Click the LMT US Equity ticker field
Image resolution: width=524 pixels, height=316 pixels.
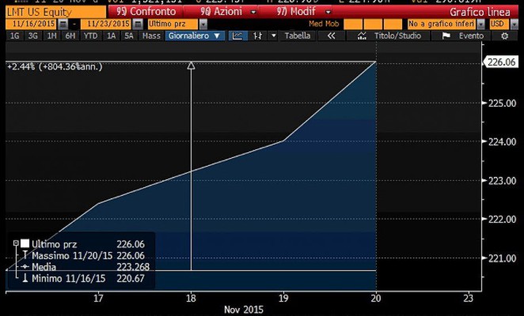coord(47,13)
